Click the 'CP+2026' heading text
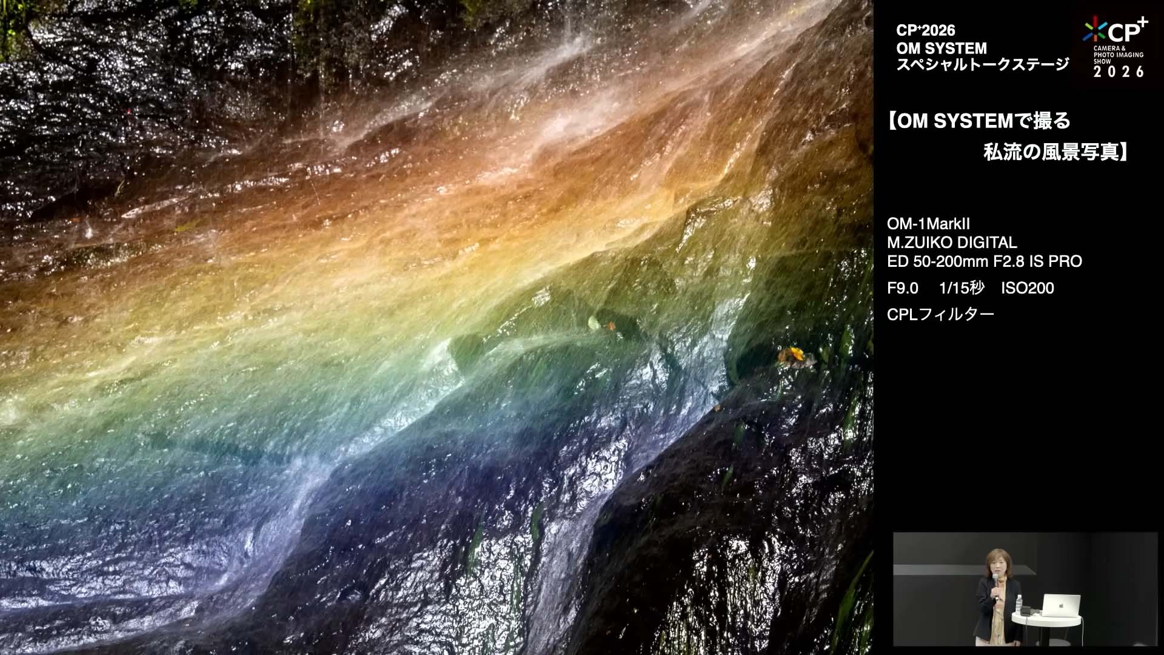This screenshot has height=655, width=1164. [x=925, y=30]
